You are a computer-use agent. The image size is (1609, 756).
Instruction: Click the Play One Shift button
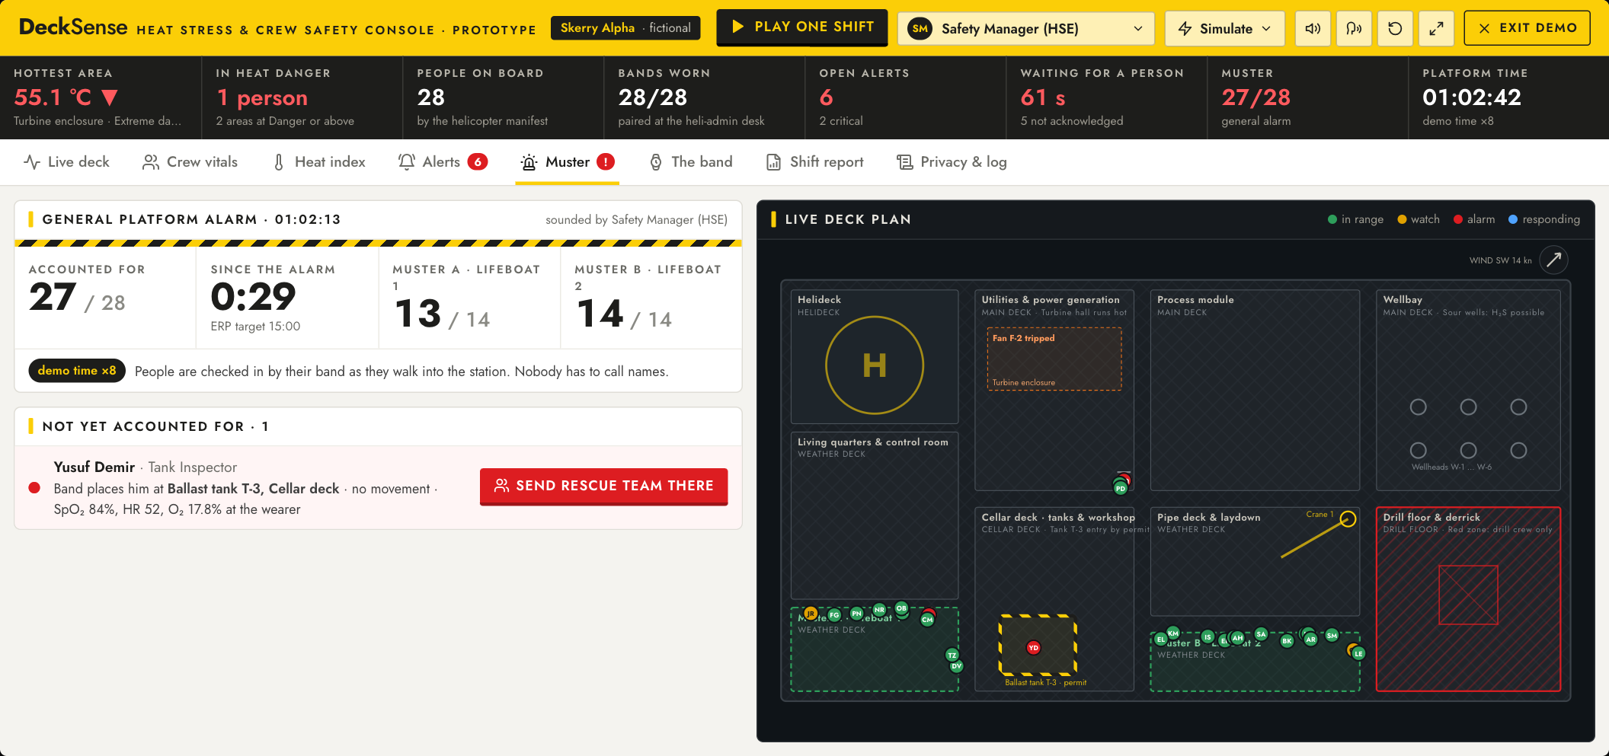tap(802, 27)
